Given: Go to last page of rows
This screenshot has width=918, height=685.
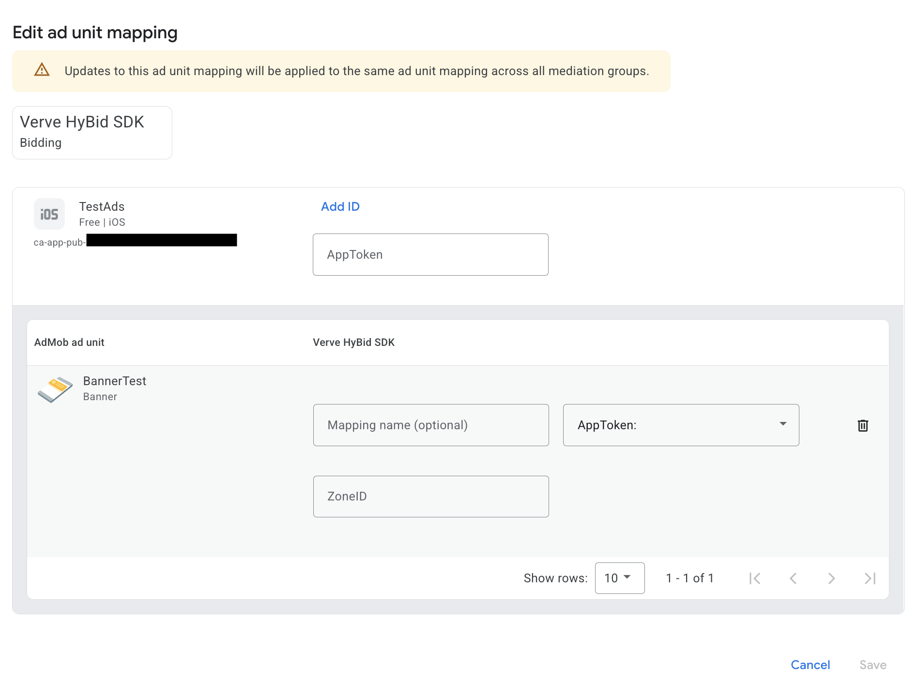Looking at the screenshot, I should coord(870,578).
